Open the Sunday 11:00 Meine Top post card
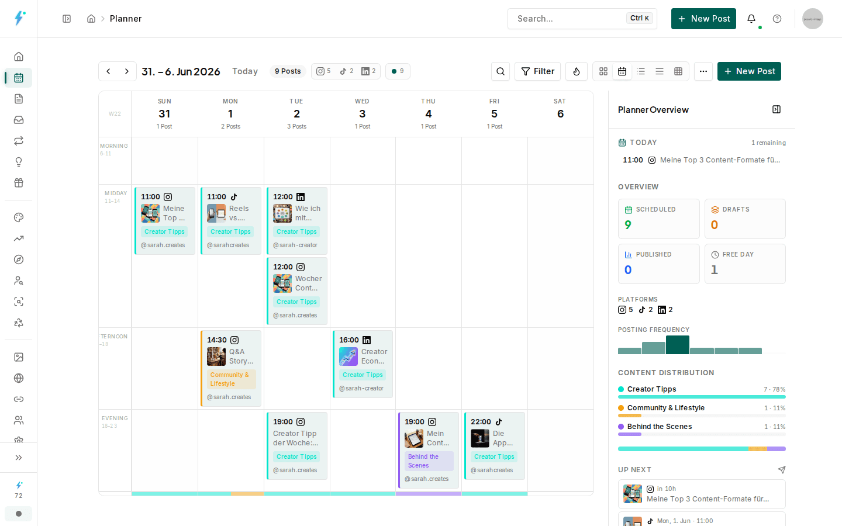842x526 pixels. pos(165,221)
